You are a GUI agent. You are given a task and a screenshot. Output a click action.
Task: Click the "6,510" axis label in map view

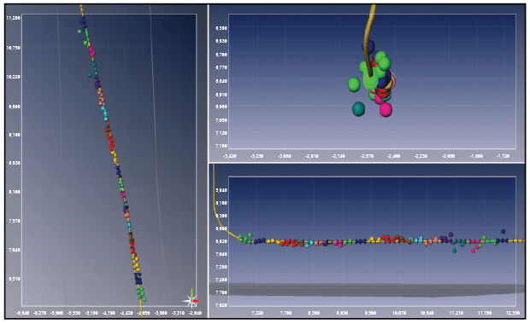(x=15, y=279)
